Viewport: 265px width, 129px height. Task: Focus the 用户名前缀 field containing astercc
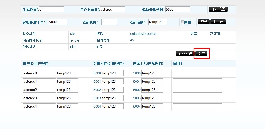[112, 9]
